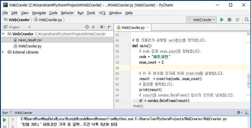Open the Edit menu
This screenshot has width=251, height=128.
click(x=14, y=13)
